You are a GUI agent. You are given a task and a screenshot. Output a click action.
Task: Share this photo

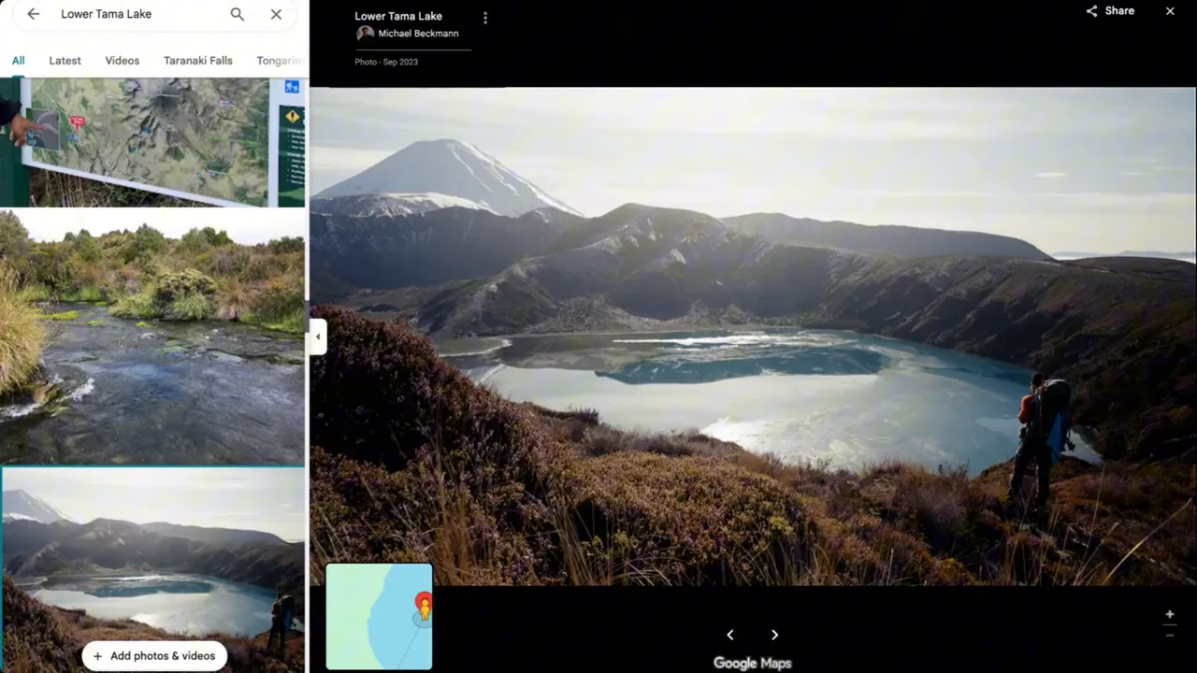pos(1110,11)
